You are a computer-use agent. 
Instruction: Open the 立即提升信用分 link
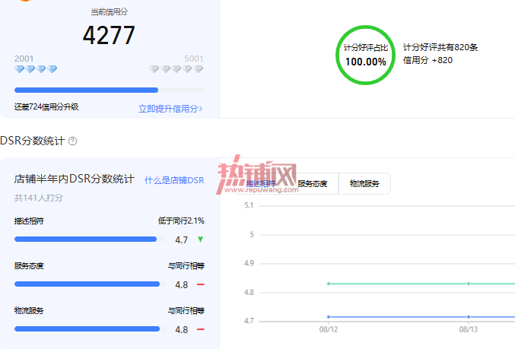(x=170, y=109)
